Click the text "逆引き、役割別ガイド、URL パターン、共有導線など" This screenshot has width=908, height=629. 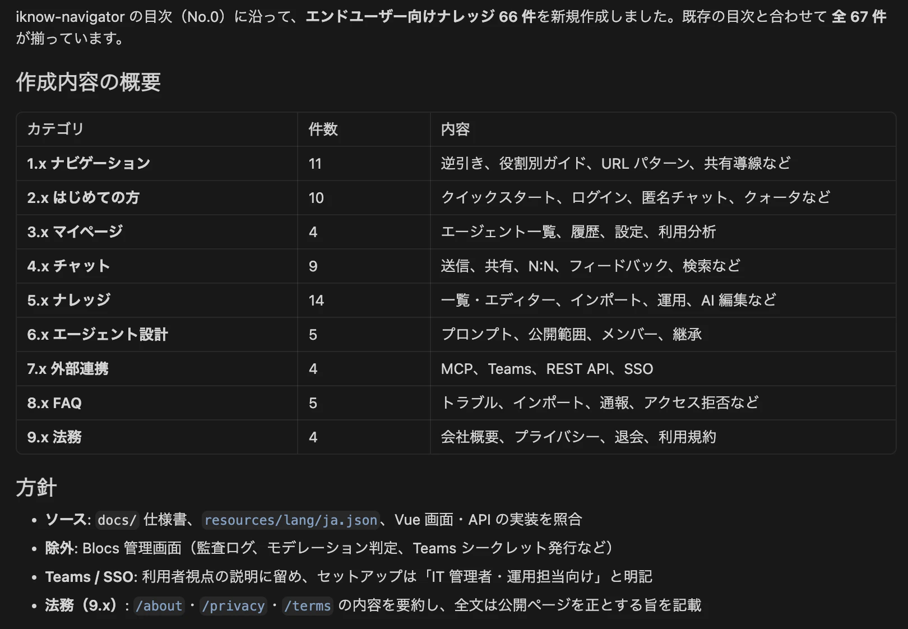click(x=615, y=164)
